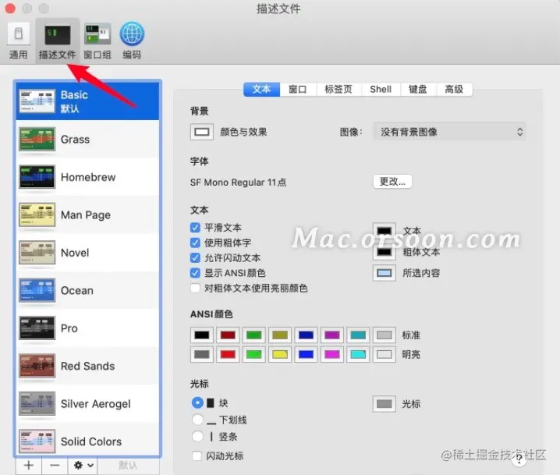The height and width of the screenshot is (475, 560).
Task: Click bright ANSI magenta swatch
Action: pyautogui.click(x=332, y=355)
